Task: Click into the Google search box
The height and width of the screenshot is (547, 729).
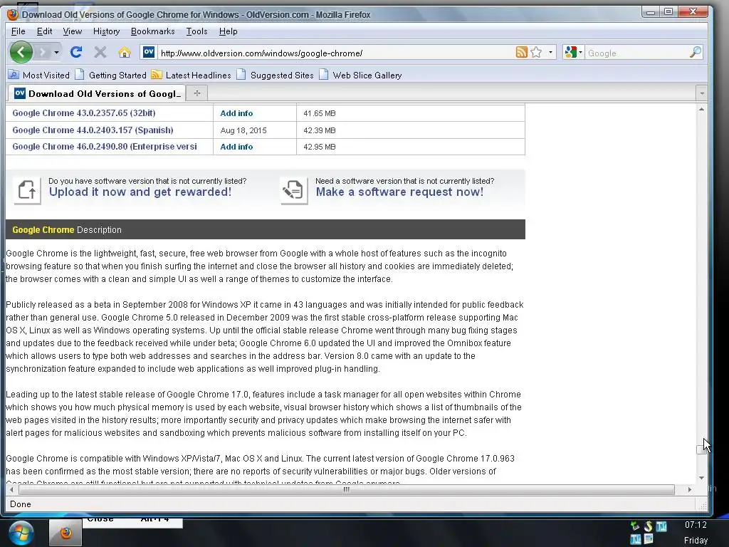Action: (x=637, y=53)
